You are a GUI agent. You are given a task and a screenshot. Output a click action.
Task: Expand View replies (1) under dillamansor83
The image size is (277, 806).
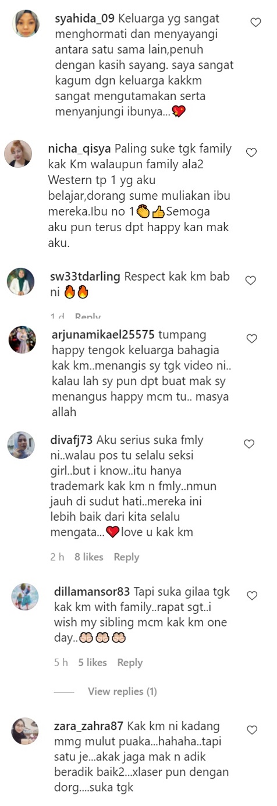click(122, 691)
